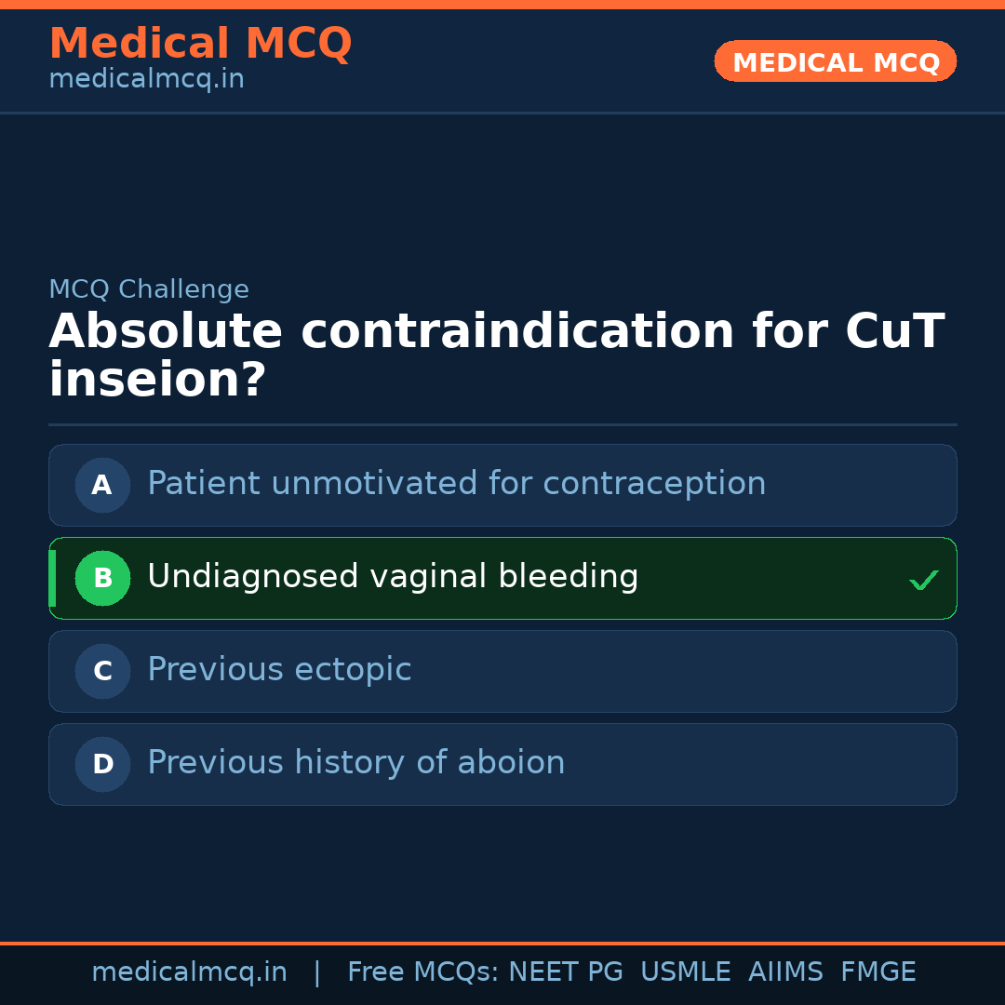1005x1005 pixels.
Task: Click the green B circle badge
Action: (x=102, y=578)
